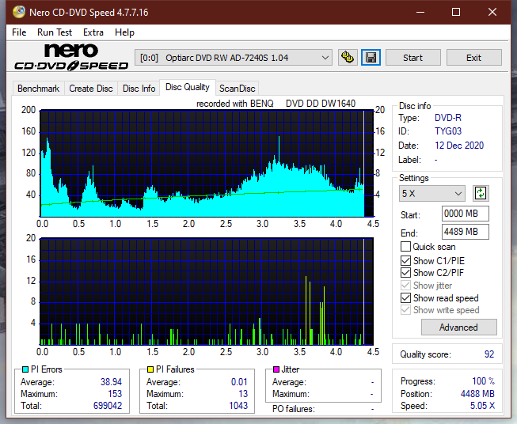The image size is (517, 424).
Task: Click the save floppy disk icon
Action: click(371, 58)
